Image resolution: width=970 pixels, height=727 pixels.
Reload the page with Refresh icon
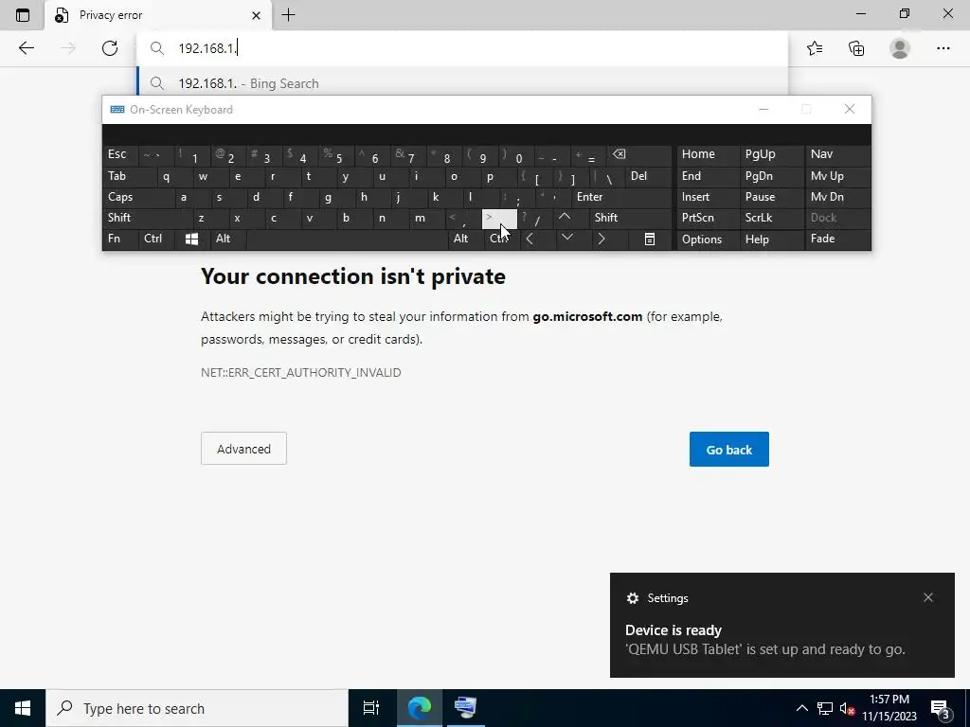[110, 48]
